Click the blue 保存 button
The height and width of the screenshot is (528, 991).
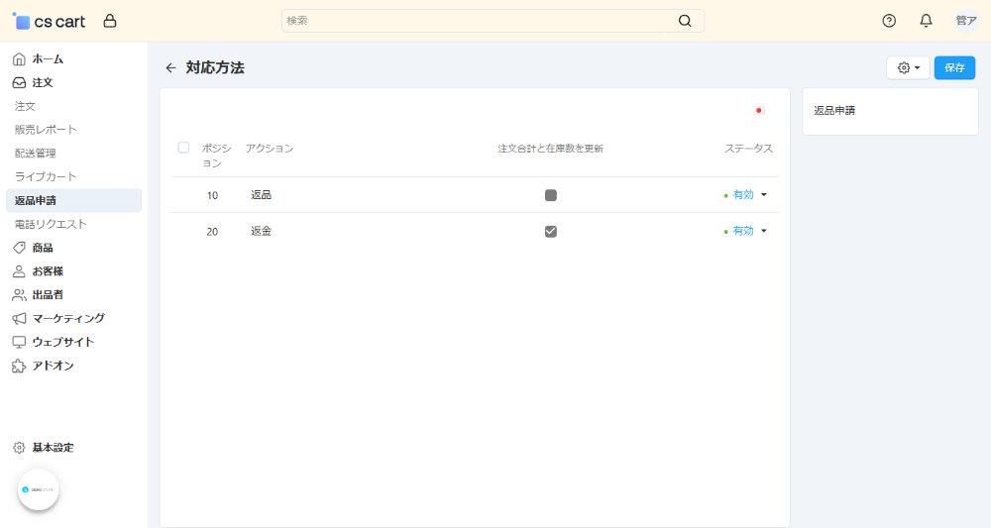954,67
